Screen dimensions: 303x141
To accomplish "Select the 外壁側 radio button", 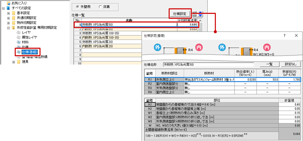I will (77, 7).
